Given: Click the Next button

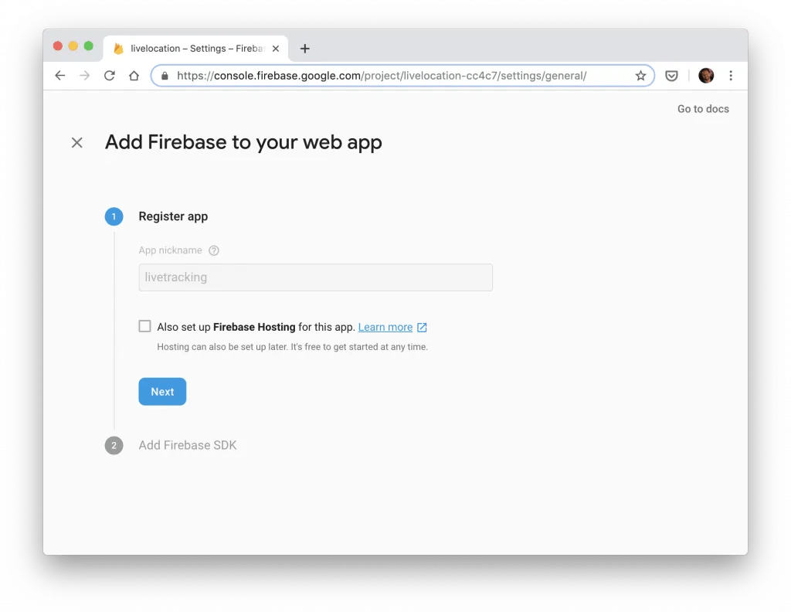Looking at the screenshot, I should click(x=161, y=392).
